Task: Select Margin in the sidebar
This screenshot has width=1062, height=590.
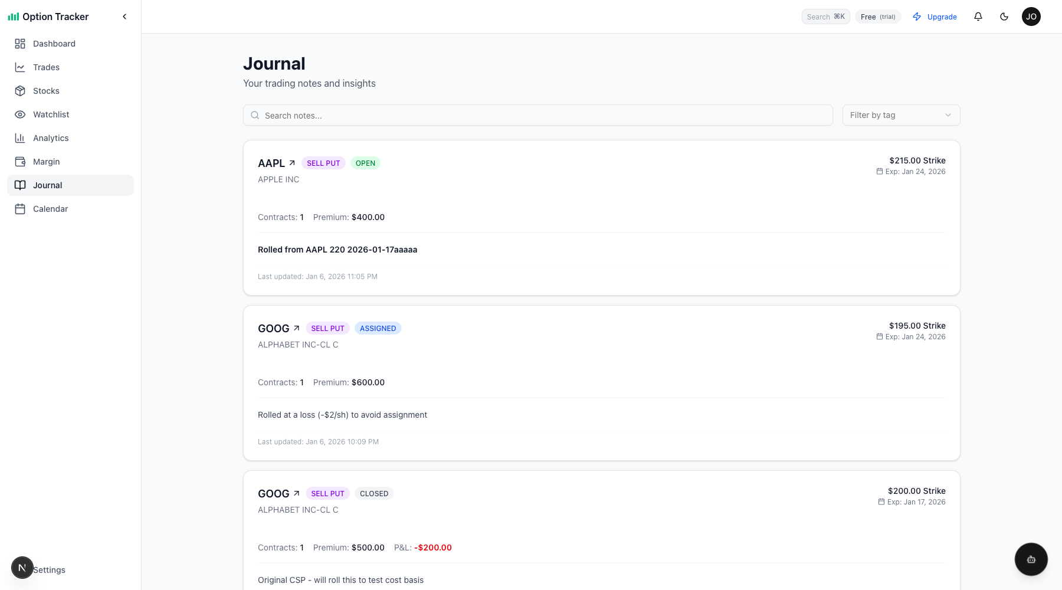Action: [x=46, y=162]
